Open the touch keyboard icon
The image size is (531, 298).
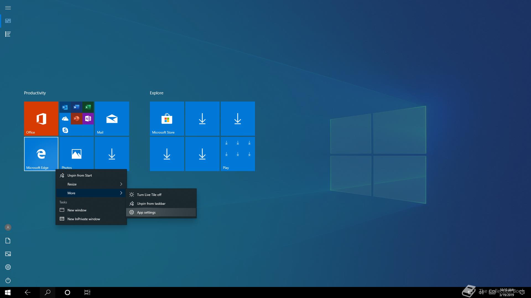pyautogui.click(x=492, y=292)
